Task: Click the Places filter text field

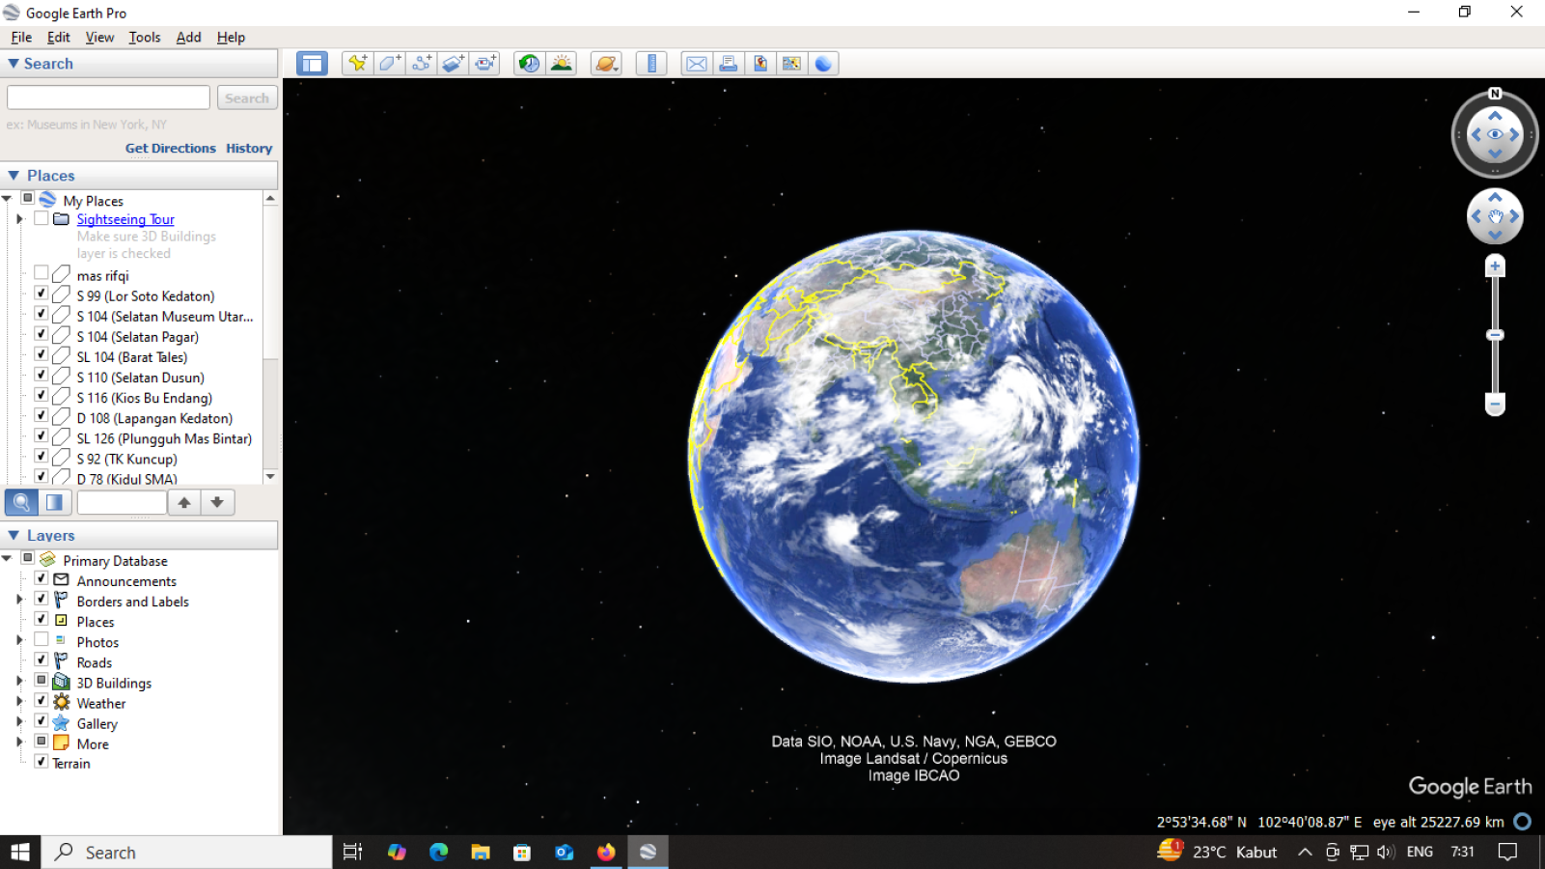Action: pyautogui.click(x=122, y=502)
